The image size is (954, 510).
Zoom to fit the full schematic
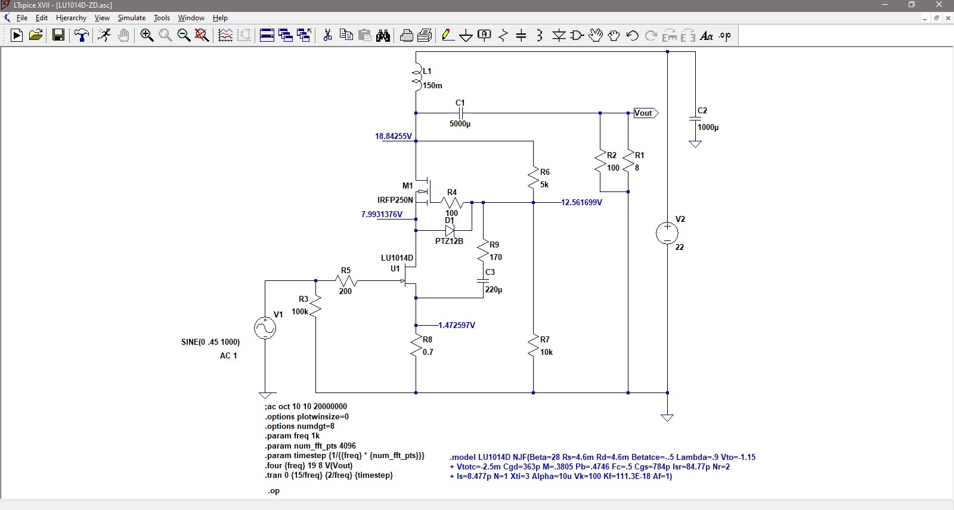point(202,36)
